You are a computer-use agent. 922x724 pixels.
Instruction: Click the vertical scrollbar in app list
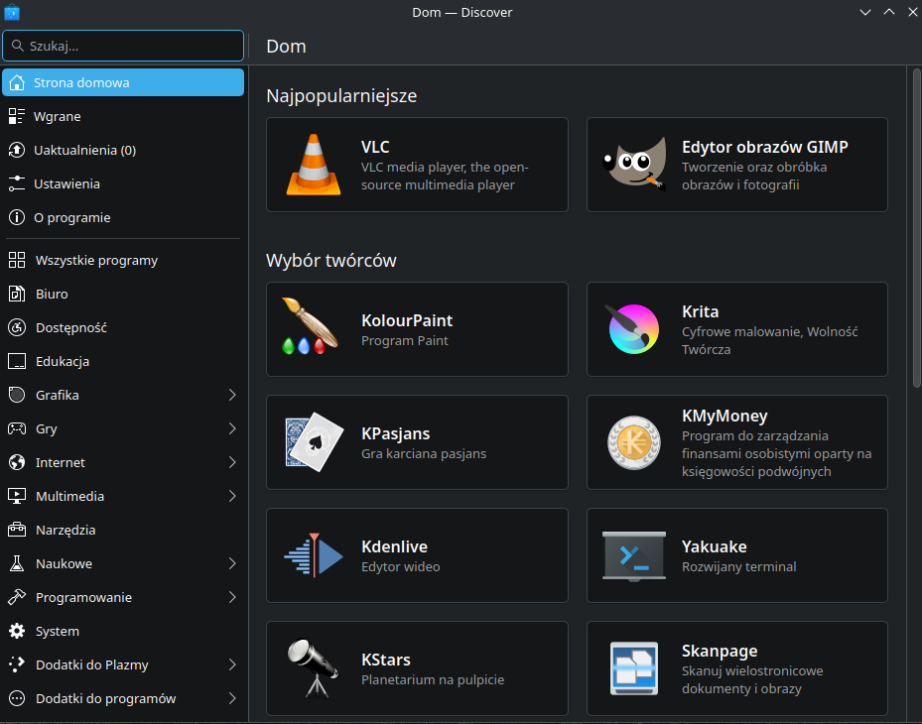point(915,228)
